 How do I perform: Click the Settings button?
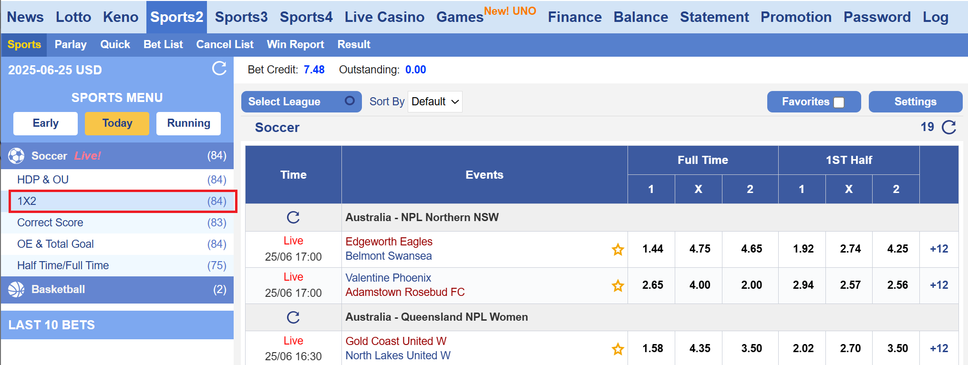tap(915, 102)
